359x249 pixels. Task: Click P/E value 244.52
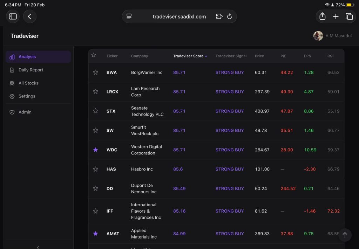[288, 189]
